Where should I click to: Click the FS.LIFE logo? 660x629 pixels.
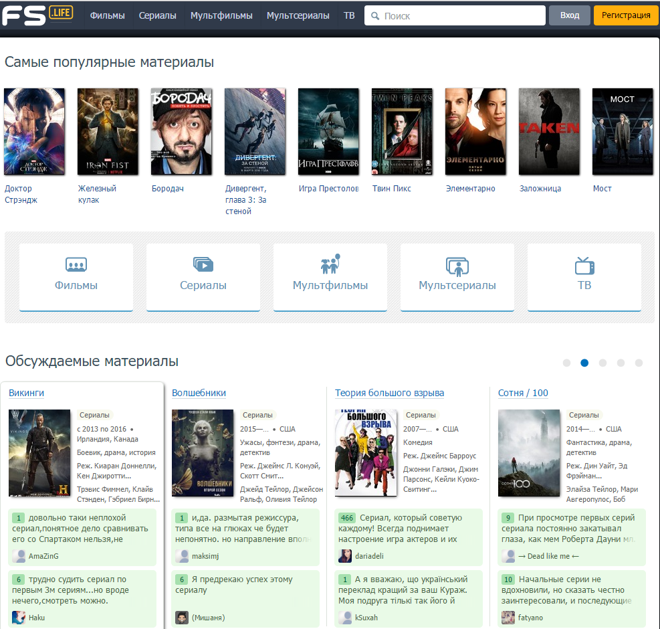tap(37, 14)
